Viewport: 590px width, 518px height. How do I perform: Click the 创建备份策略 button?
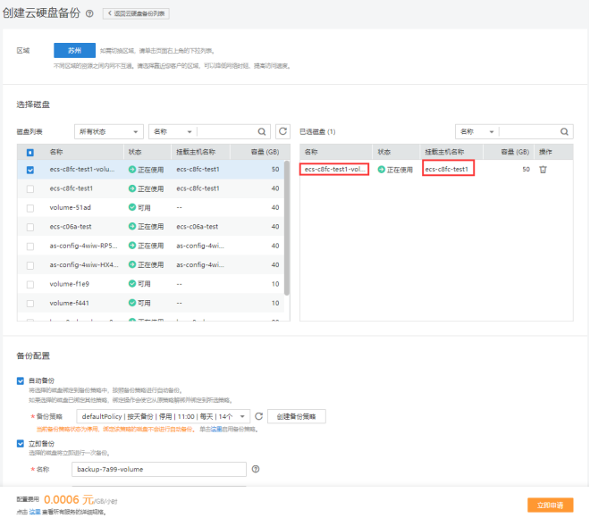pyautogui.click(x=297, y=416)
